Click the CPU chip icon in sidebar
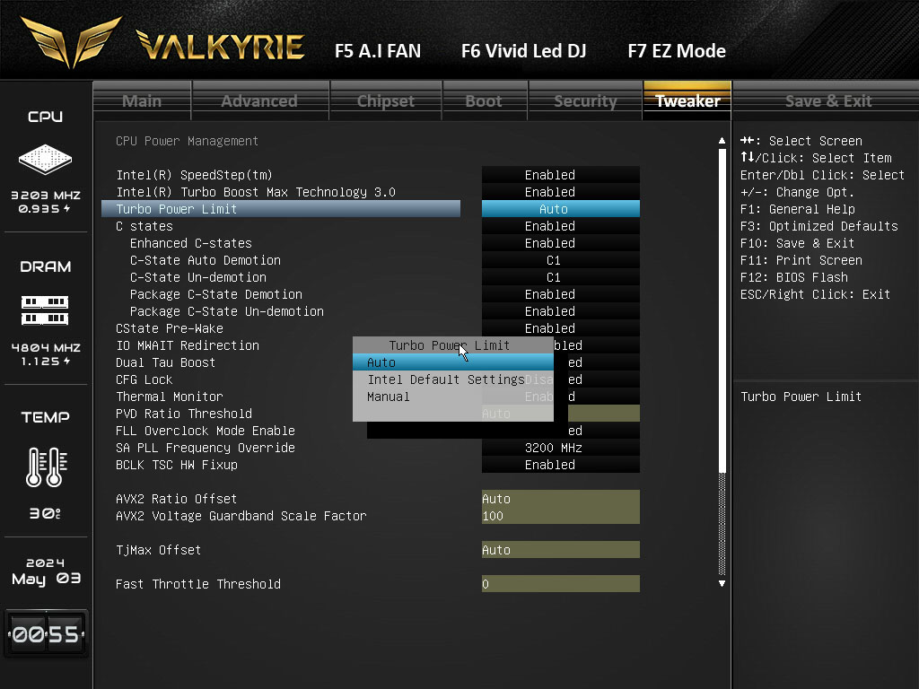919x689 pixels. (45, 160)
